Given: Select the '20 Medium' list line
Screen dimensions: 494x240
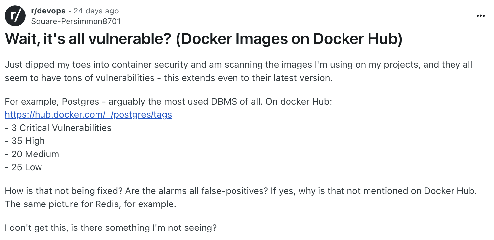Looking at the screenshot, I should 32,154.
